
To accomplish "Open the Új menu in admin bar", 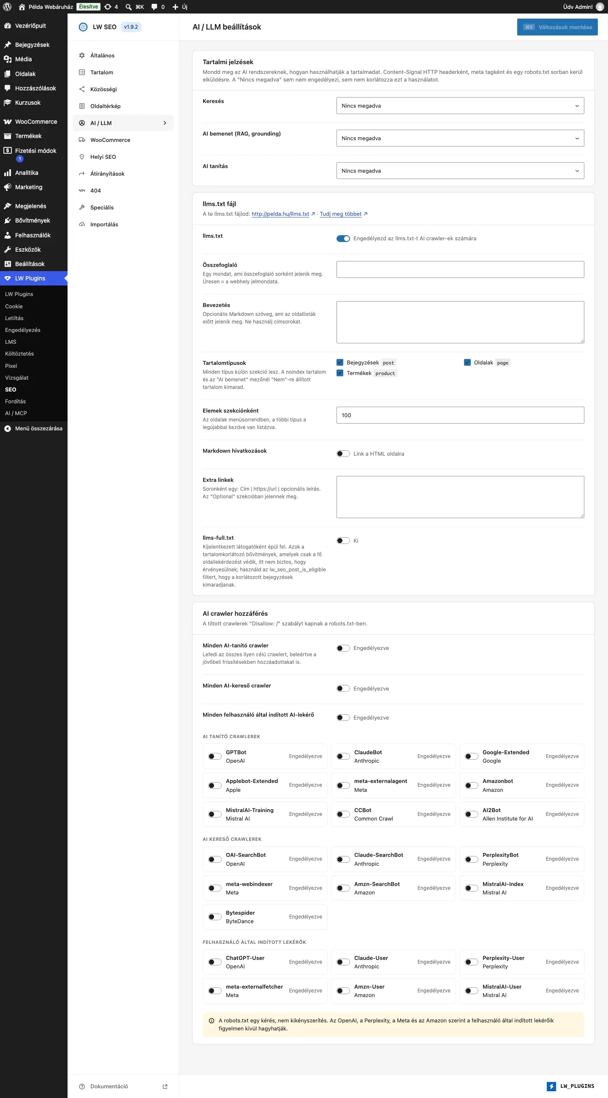I will (x=180, y=7).
